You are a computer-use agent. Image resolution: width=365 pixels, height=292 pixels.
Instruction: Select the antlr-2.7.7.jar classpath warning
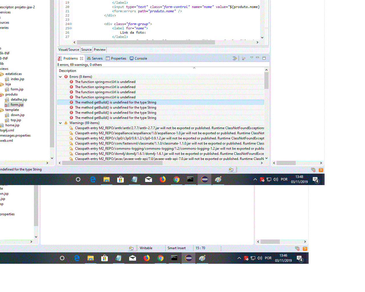pos(161,128)
